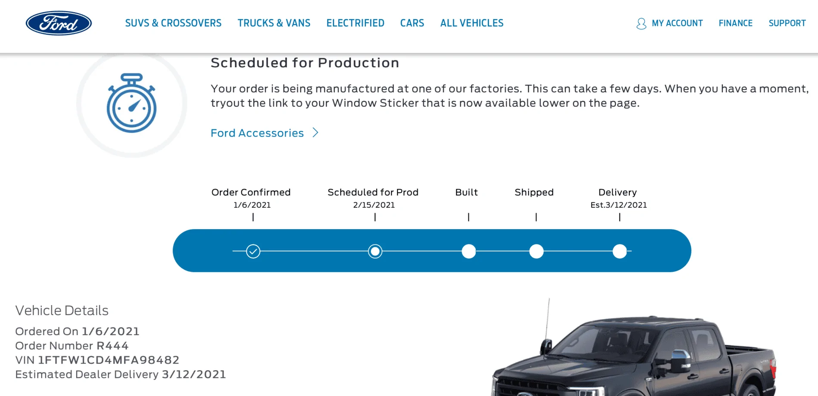
Task: Toggle the Built status indicator
Action: click(468, 250)
